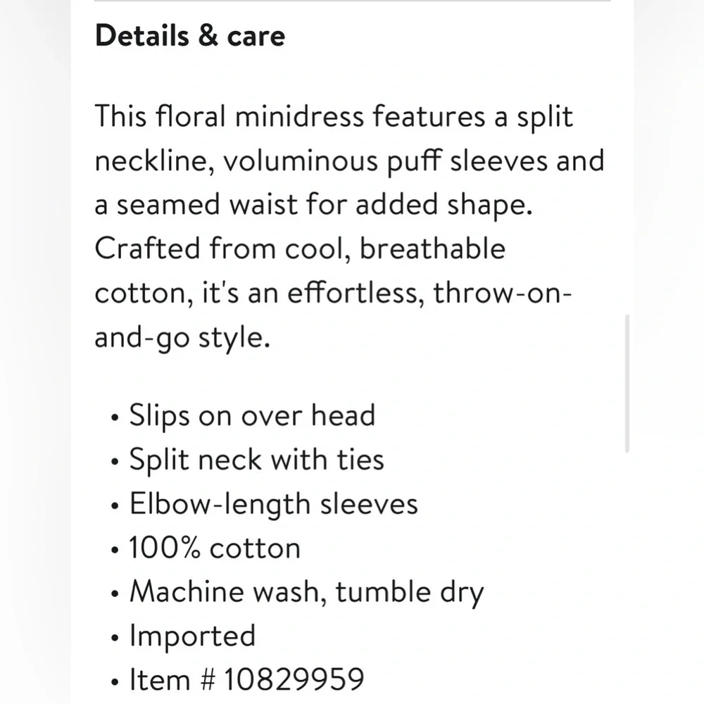
Task: Click the "100% cotton" bullet item
Action: [215, 548]
